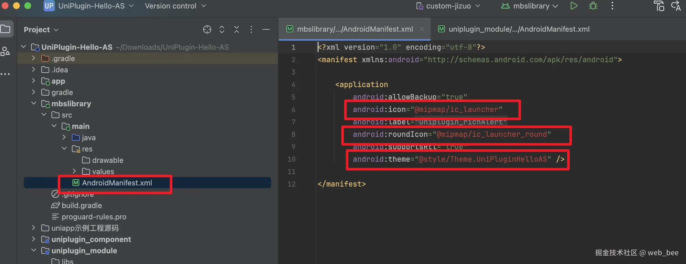686x264 pixels.
Task: Expand the app module folder
Action: point(34,81)
